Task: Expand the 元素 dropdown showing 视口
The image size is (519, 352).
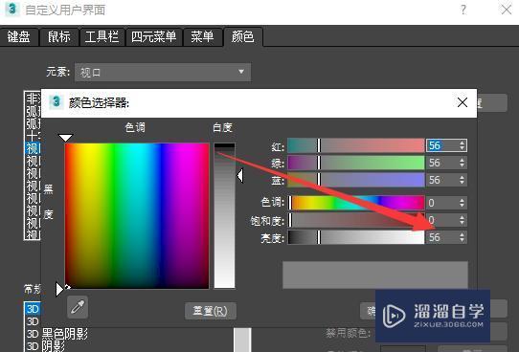Action: [x=163, y=72]
